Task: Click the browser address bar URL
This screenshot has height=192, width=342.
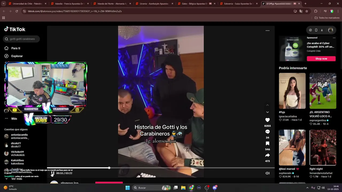Action: click(x=75, y=11)
